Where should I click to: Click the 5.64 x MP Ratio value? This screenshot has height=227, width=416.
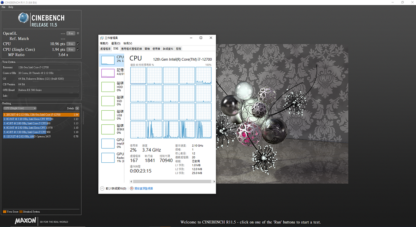click(63, 55)
